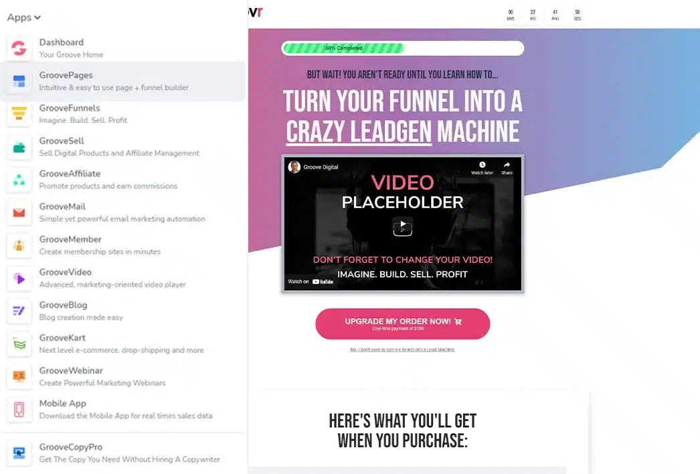Screen dimensions: 700x474
Task: Click the Upgrade My Order Now button
Action: pos(402,324)
